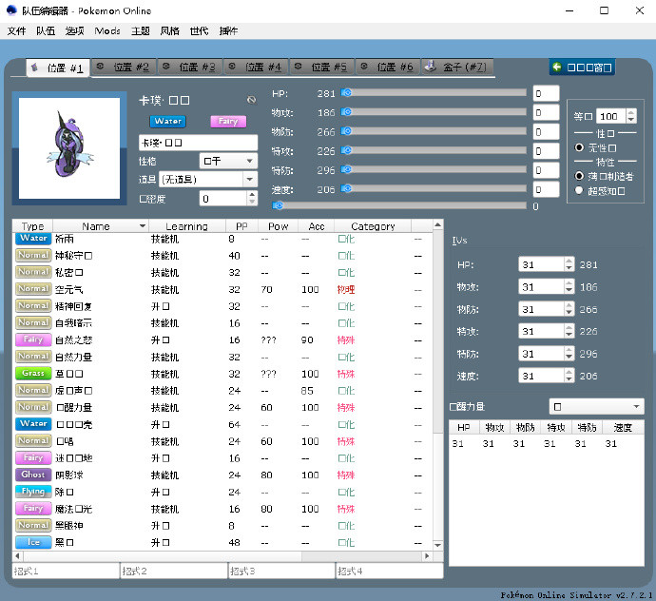Switch to 位置 #4 tab
This screenshot has width=656, height=601.
click(x=256, y=67)
